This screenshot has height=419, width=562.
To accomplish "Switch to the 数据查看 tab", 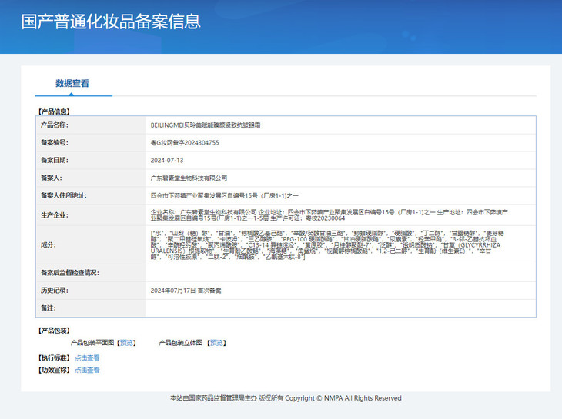I will tap(72, 83).
